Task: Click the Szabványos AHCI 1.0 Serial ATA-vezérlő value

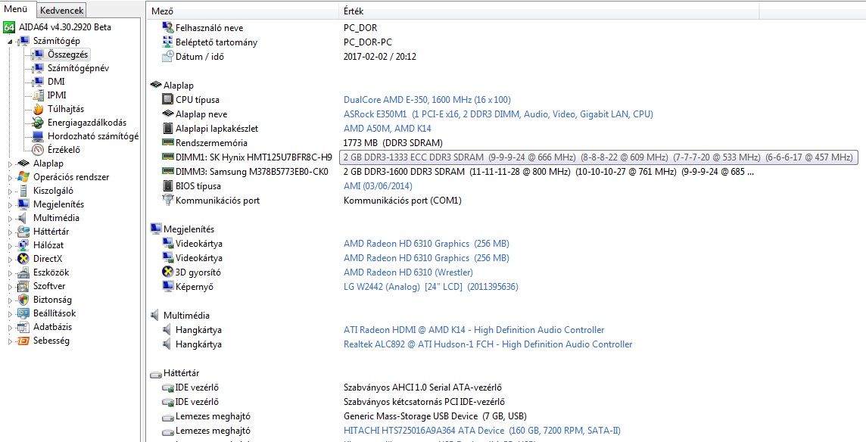Action: (422, 387)
